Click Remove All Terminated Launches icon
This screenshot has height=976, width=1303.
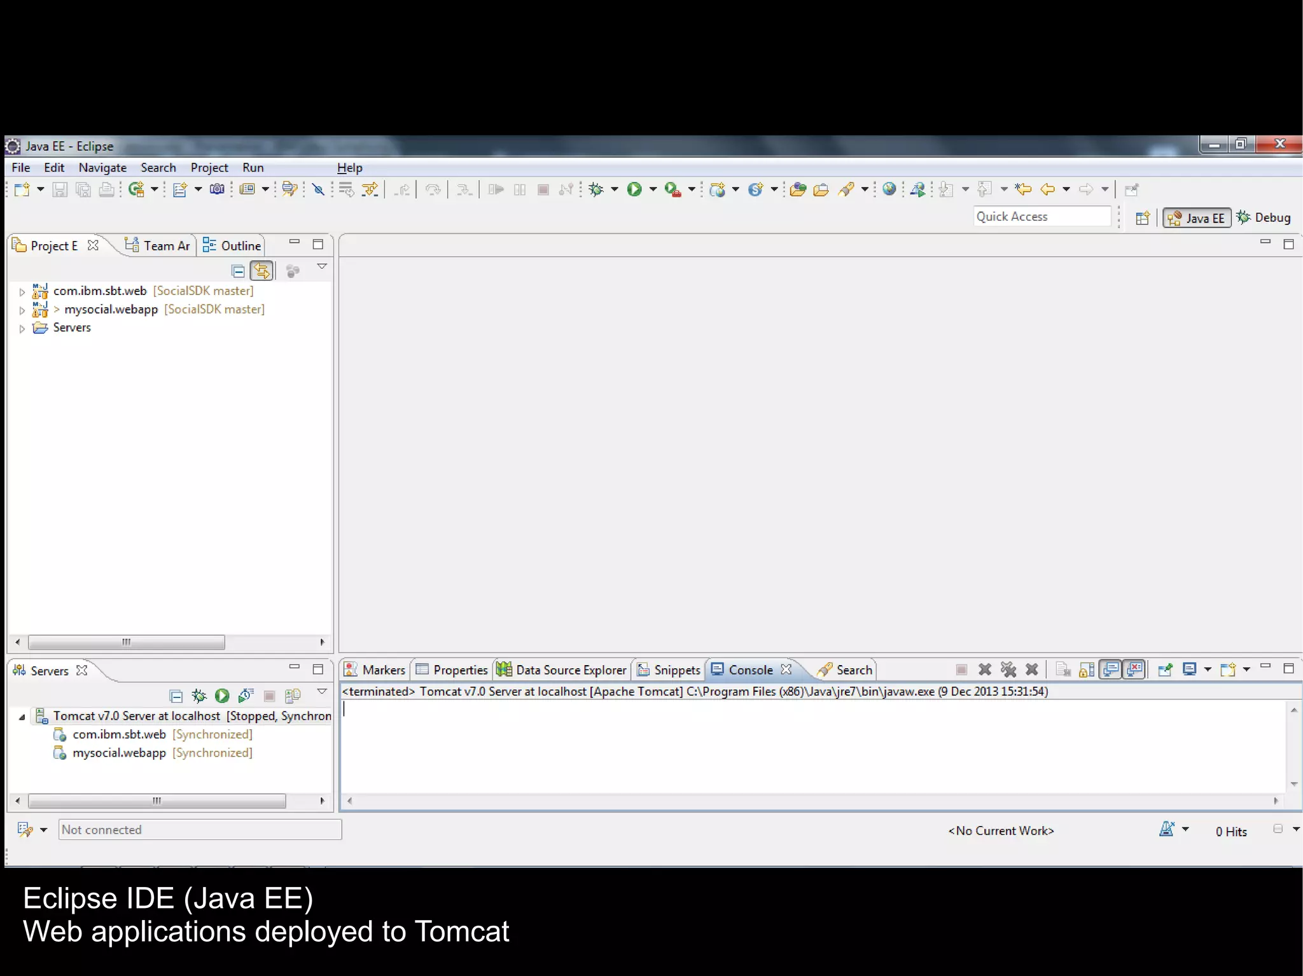[x=1008, y=670]
